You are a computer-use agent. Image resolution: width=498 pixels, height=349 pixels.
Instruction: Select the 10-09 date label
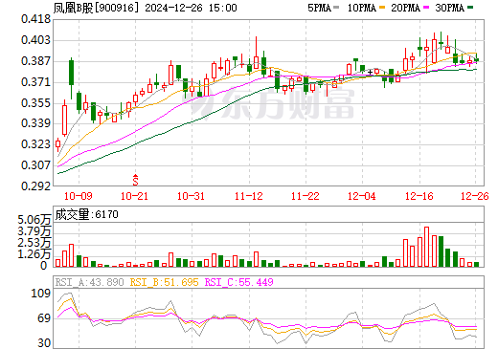79,196
